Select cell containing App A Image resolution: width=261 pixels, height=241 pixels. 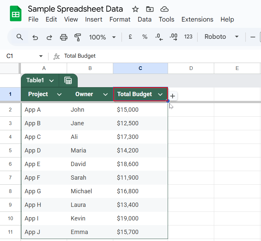tap(44, 110)
